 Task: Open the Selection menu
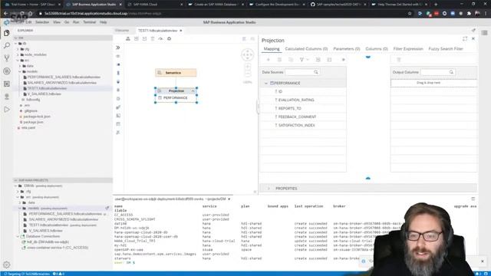42,22
